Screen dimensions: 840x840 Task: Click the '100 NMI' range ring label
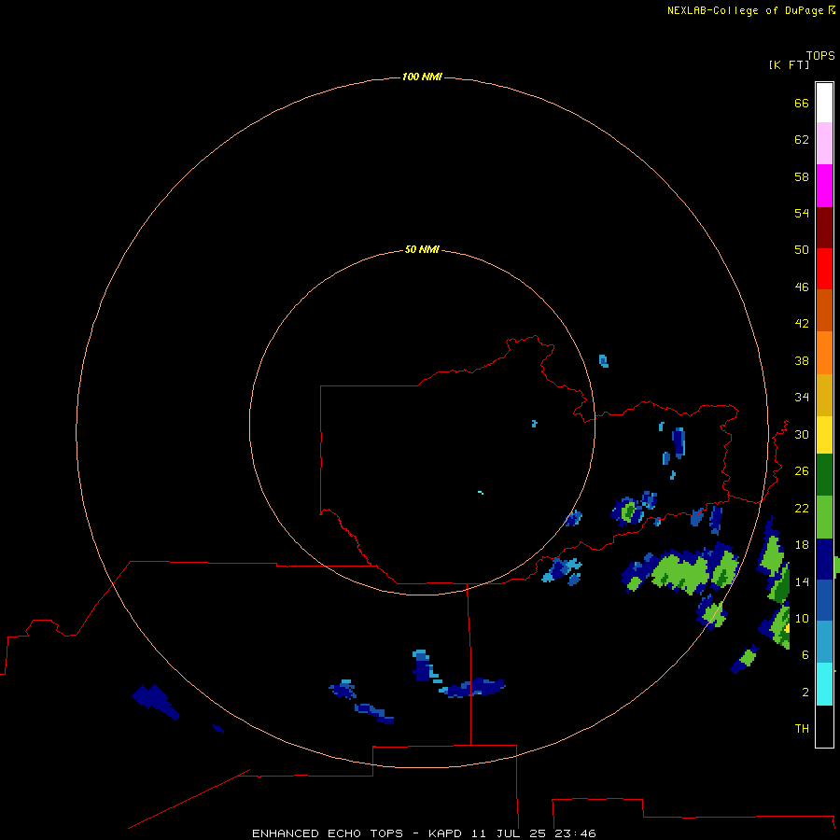pos(422,77)
